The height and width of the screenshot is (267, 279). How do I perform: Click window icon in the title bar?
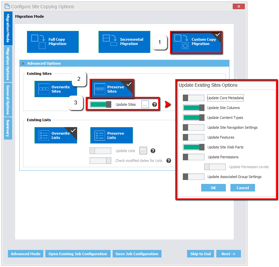pyautogui.click(x=7, y=7)
